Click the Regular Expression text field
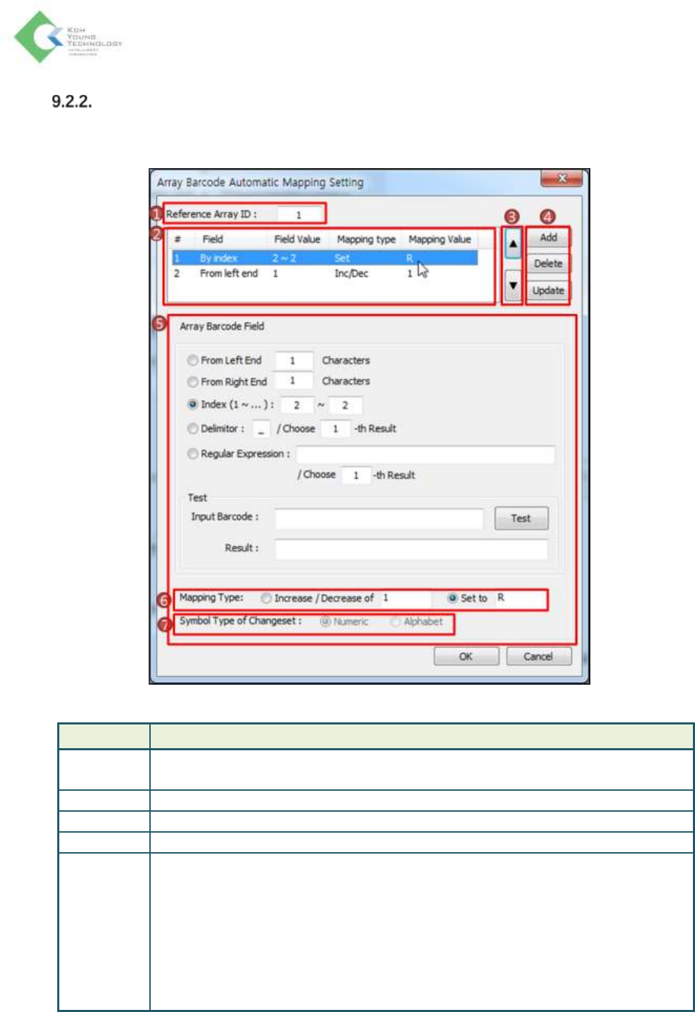Screen dimensions: 695x1012 [426, 454]
